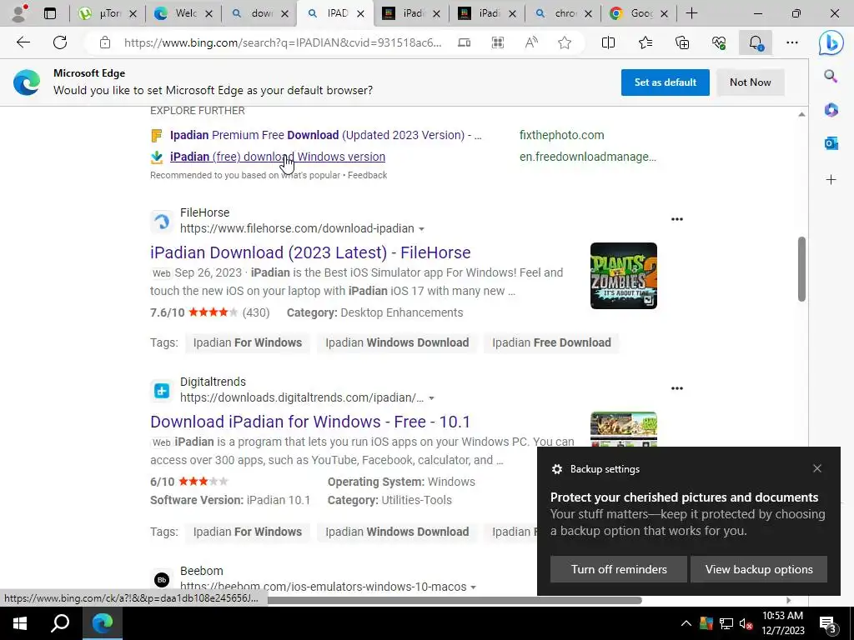The image size is (854, 640).
Task: Open the QR code generator icon
Action: 497,42
